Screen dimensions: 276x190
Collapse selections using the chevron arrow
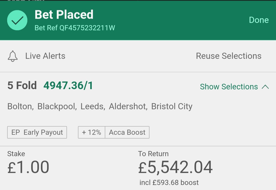coord(265,87)
